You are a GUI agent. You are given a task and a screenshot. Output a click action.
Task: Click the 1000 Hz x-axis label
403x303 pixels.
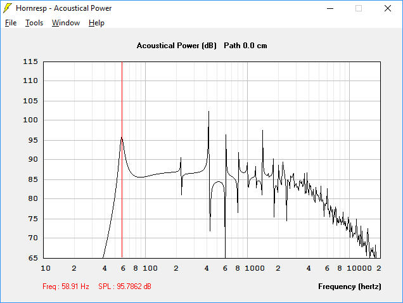coord(255,268)
